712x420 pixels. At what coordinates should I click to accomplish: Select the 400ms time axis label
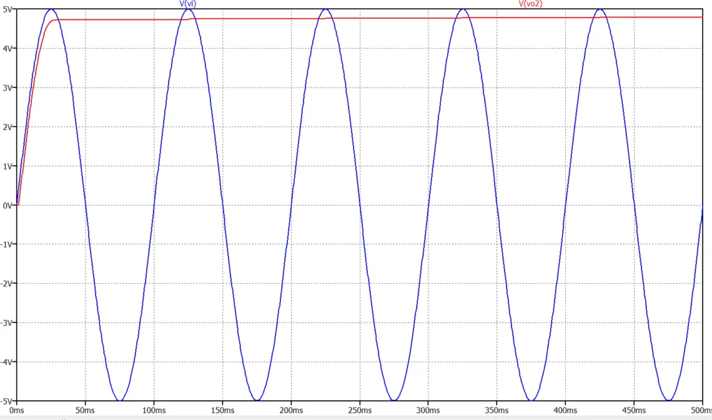tap(565, 410)
